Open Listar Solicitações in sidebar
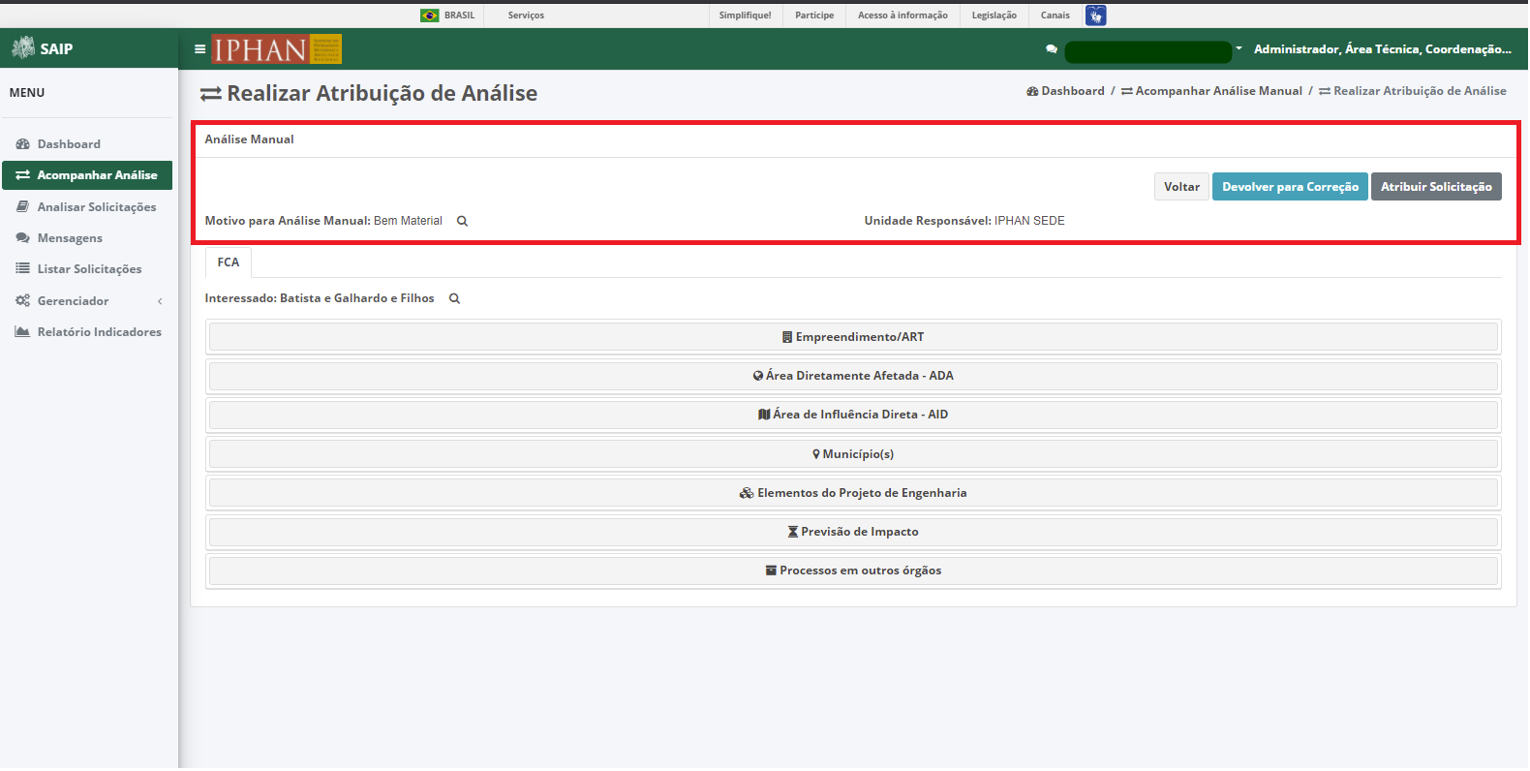Viewport: 1530px width, 771px height. pos(87,269)
